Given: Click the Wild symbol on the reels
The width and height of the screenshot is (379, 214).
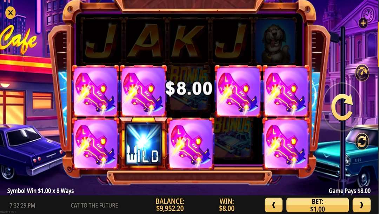Looking at the screenshot, I should point(143,144).
